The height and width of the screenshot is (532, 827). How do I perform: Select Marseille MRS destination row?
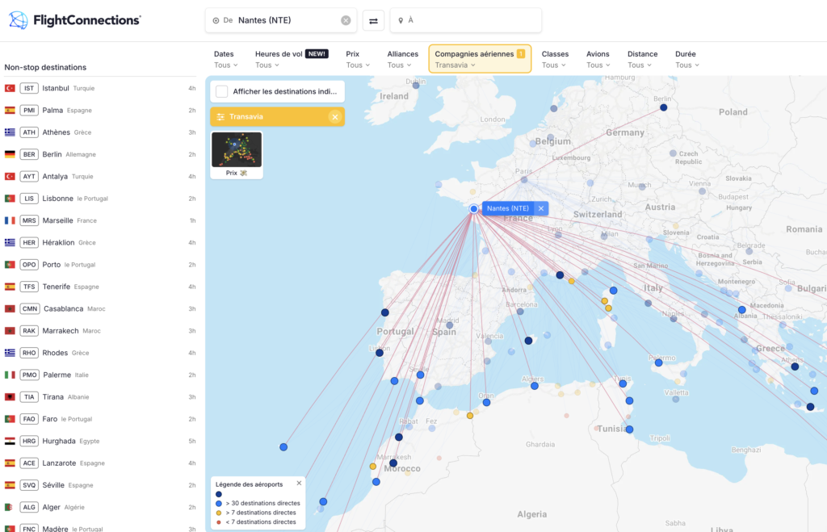tap(100, 220)
